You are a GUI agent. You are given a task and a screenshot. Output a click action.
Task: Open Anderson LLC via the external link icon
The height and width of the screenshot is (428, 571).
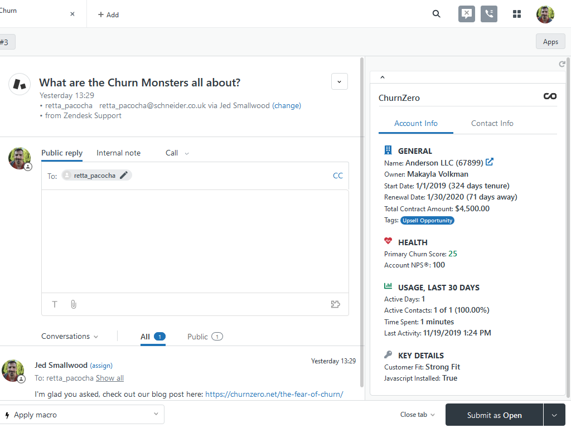(490, 162)
